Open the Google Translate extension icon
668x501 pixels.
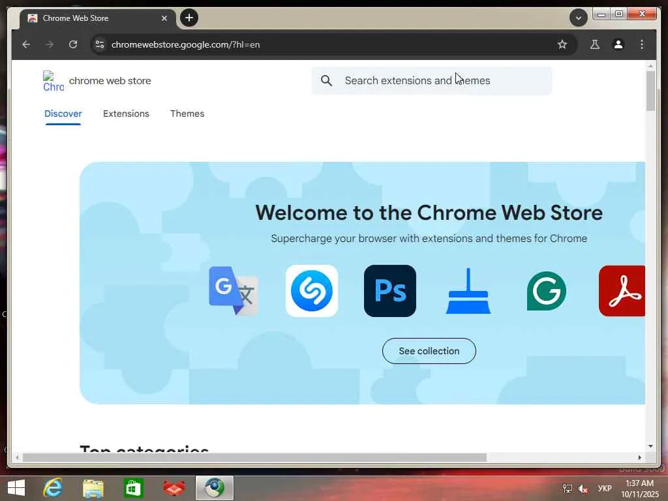[234, 291]
